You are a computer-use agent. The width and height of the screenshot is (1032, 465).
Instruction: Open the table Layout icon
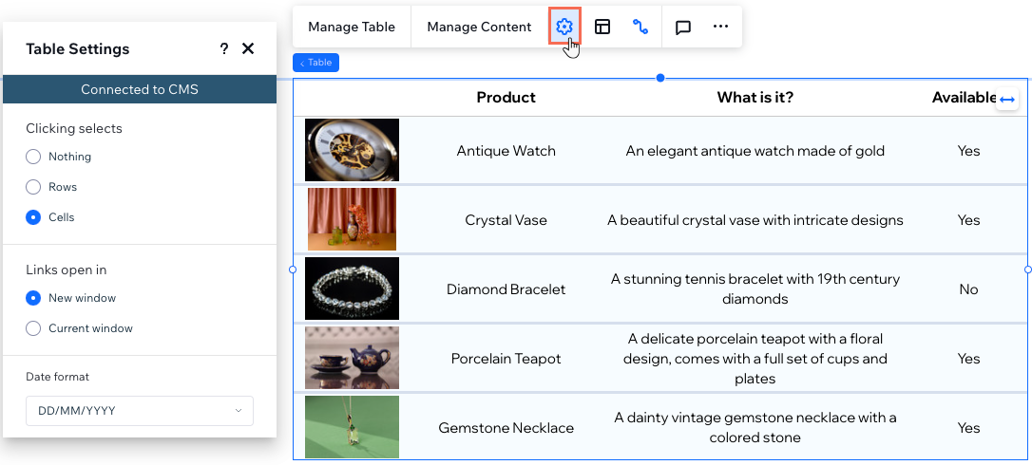coord(602,27)
